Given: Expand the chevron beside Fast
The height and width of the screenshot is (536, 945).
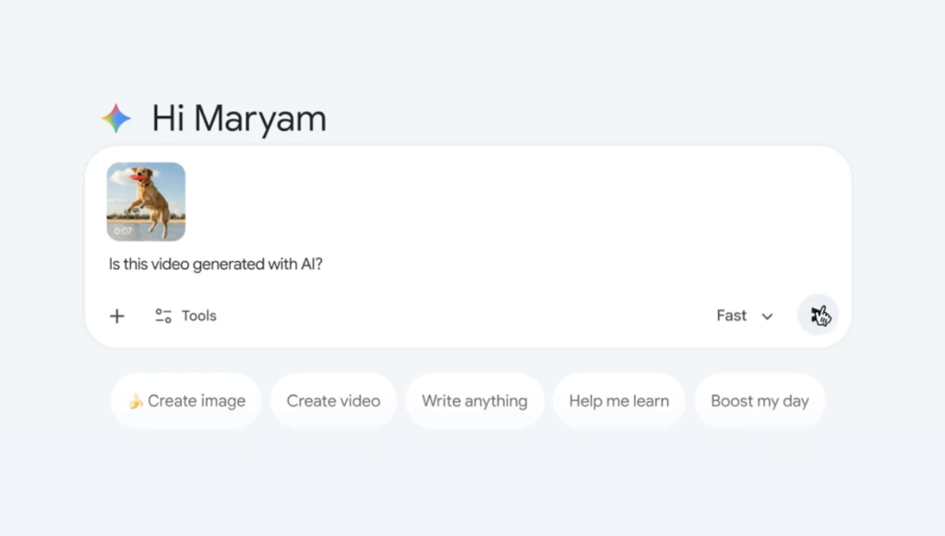Looking at the screenshot, I should (767, 316).
